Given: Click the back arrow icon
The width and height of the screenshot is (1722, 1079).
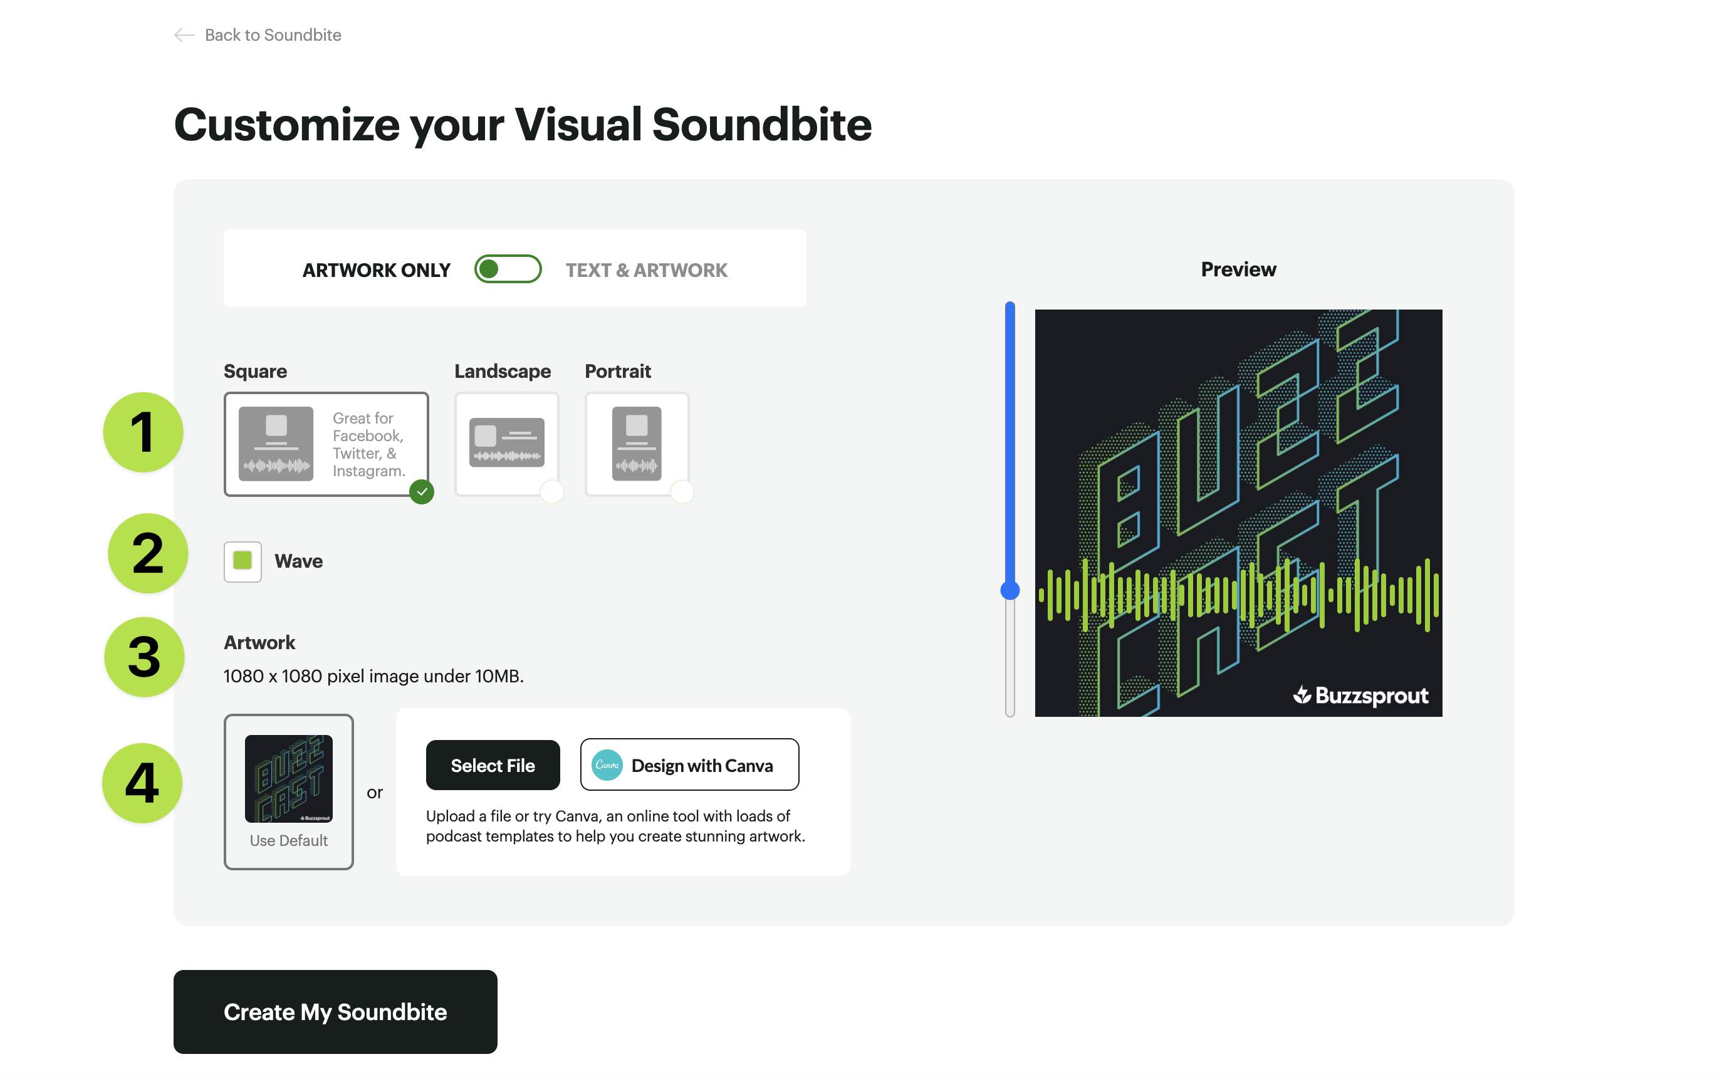Looking at the screenshot, I should pyautogui.click(x=184, y=35).
